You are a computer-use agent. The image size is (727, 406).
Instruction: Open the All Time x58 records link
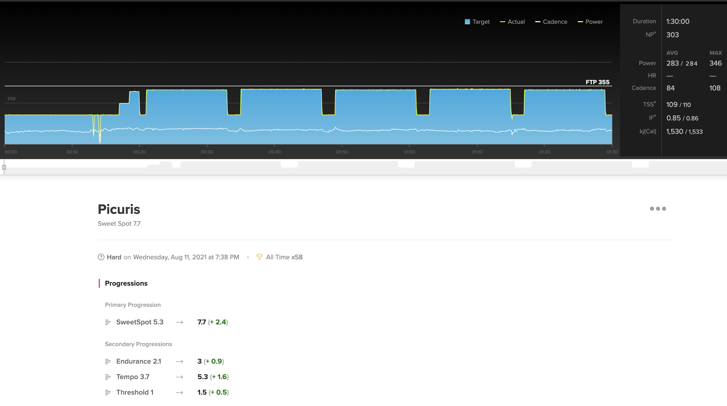(284, 257)
